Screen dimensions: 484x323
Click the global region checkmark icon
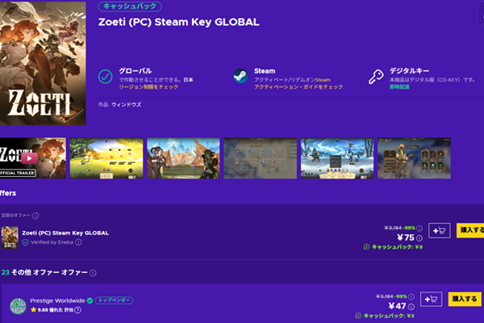pyautogui.click(x=105, y=77)
